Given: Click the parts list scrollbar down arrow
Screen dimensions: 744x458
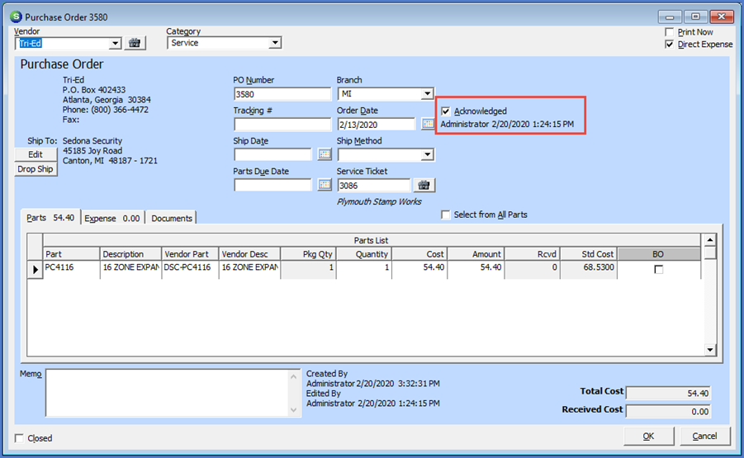Looking at the screenshot, I should tap(709, 350).
